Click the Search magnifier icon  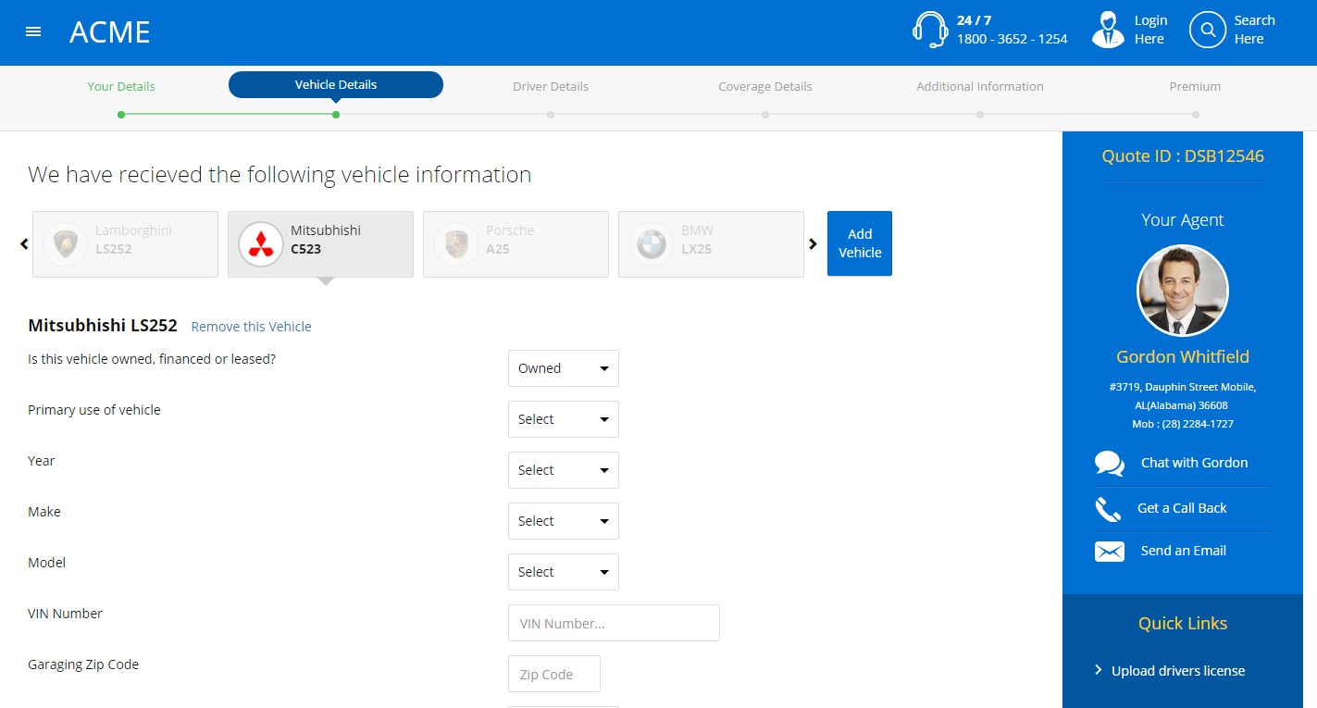[x=1208, y=30]
